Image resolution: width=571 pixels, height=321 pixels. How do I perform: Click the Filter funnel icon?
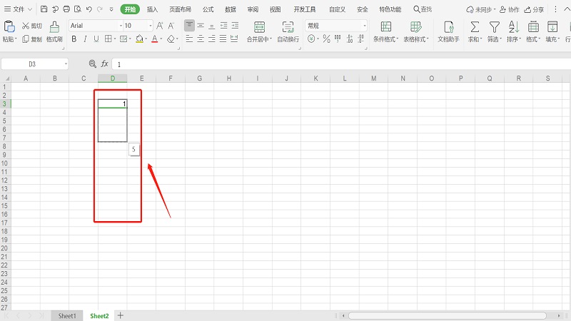(x=494, y=26)
